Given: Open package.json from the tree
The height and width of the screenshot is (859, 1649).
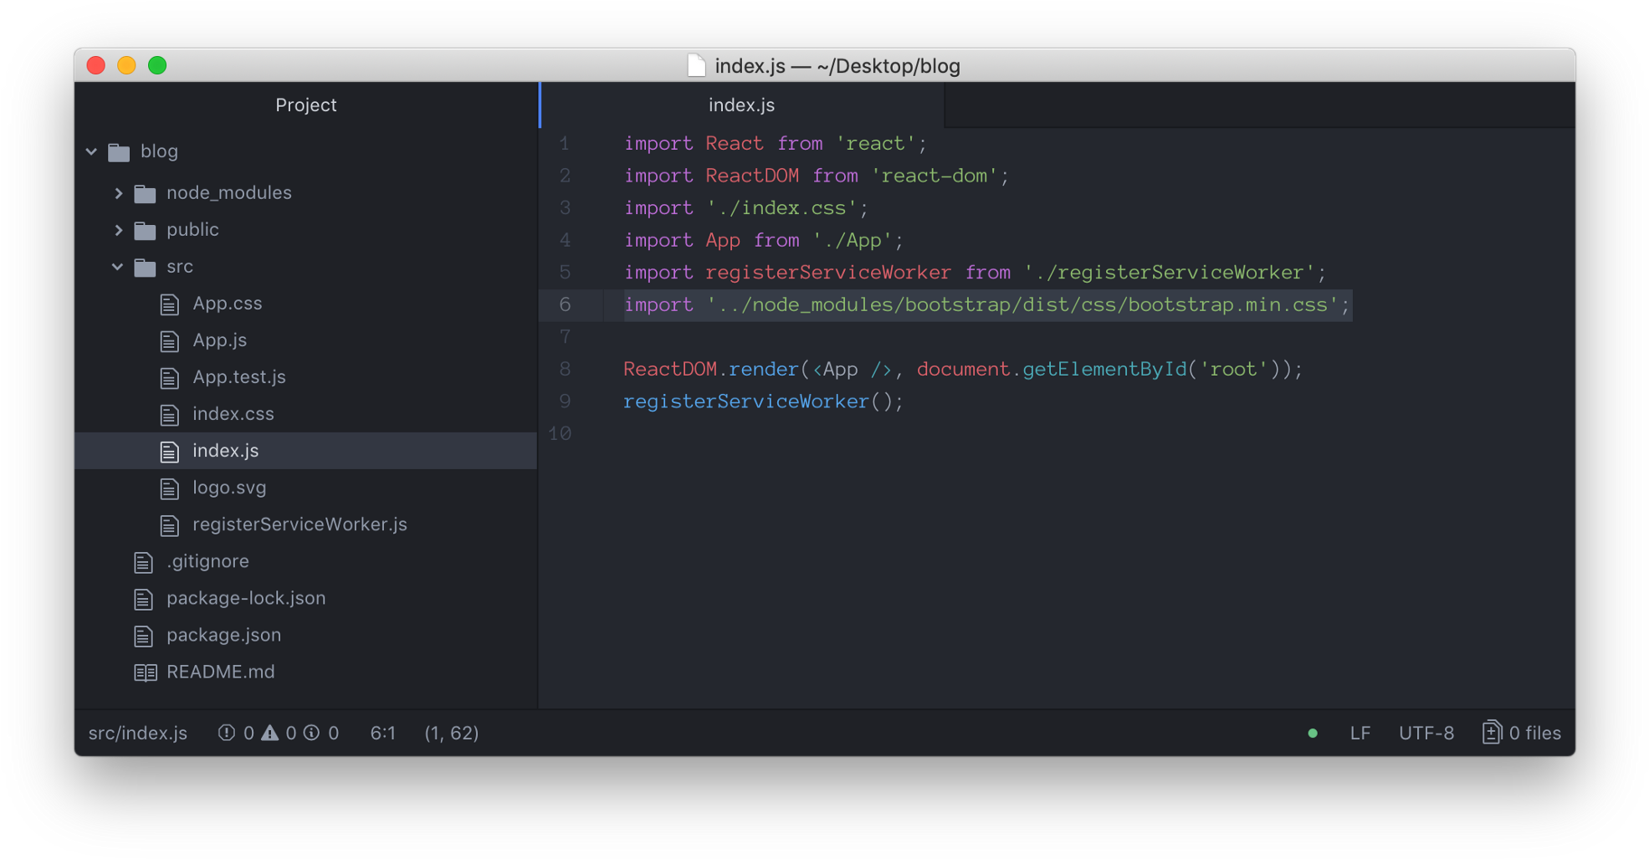Looking at the screenshot, I should tap(223, 635).
